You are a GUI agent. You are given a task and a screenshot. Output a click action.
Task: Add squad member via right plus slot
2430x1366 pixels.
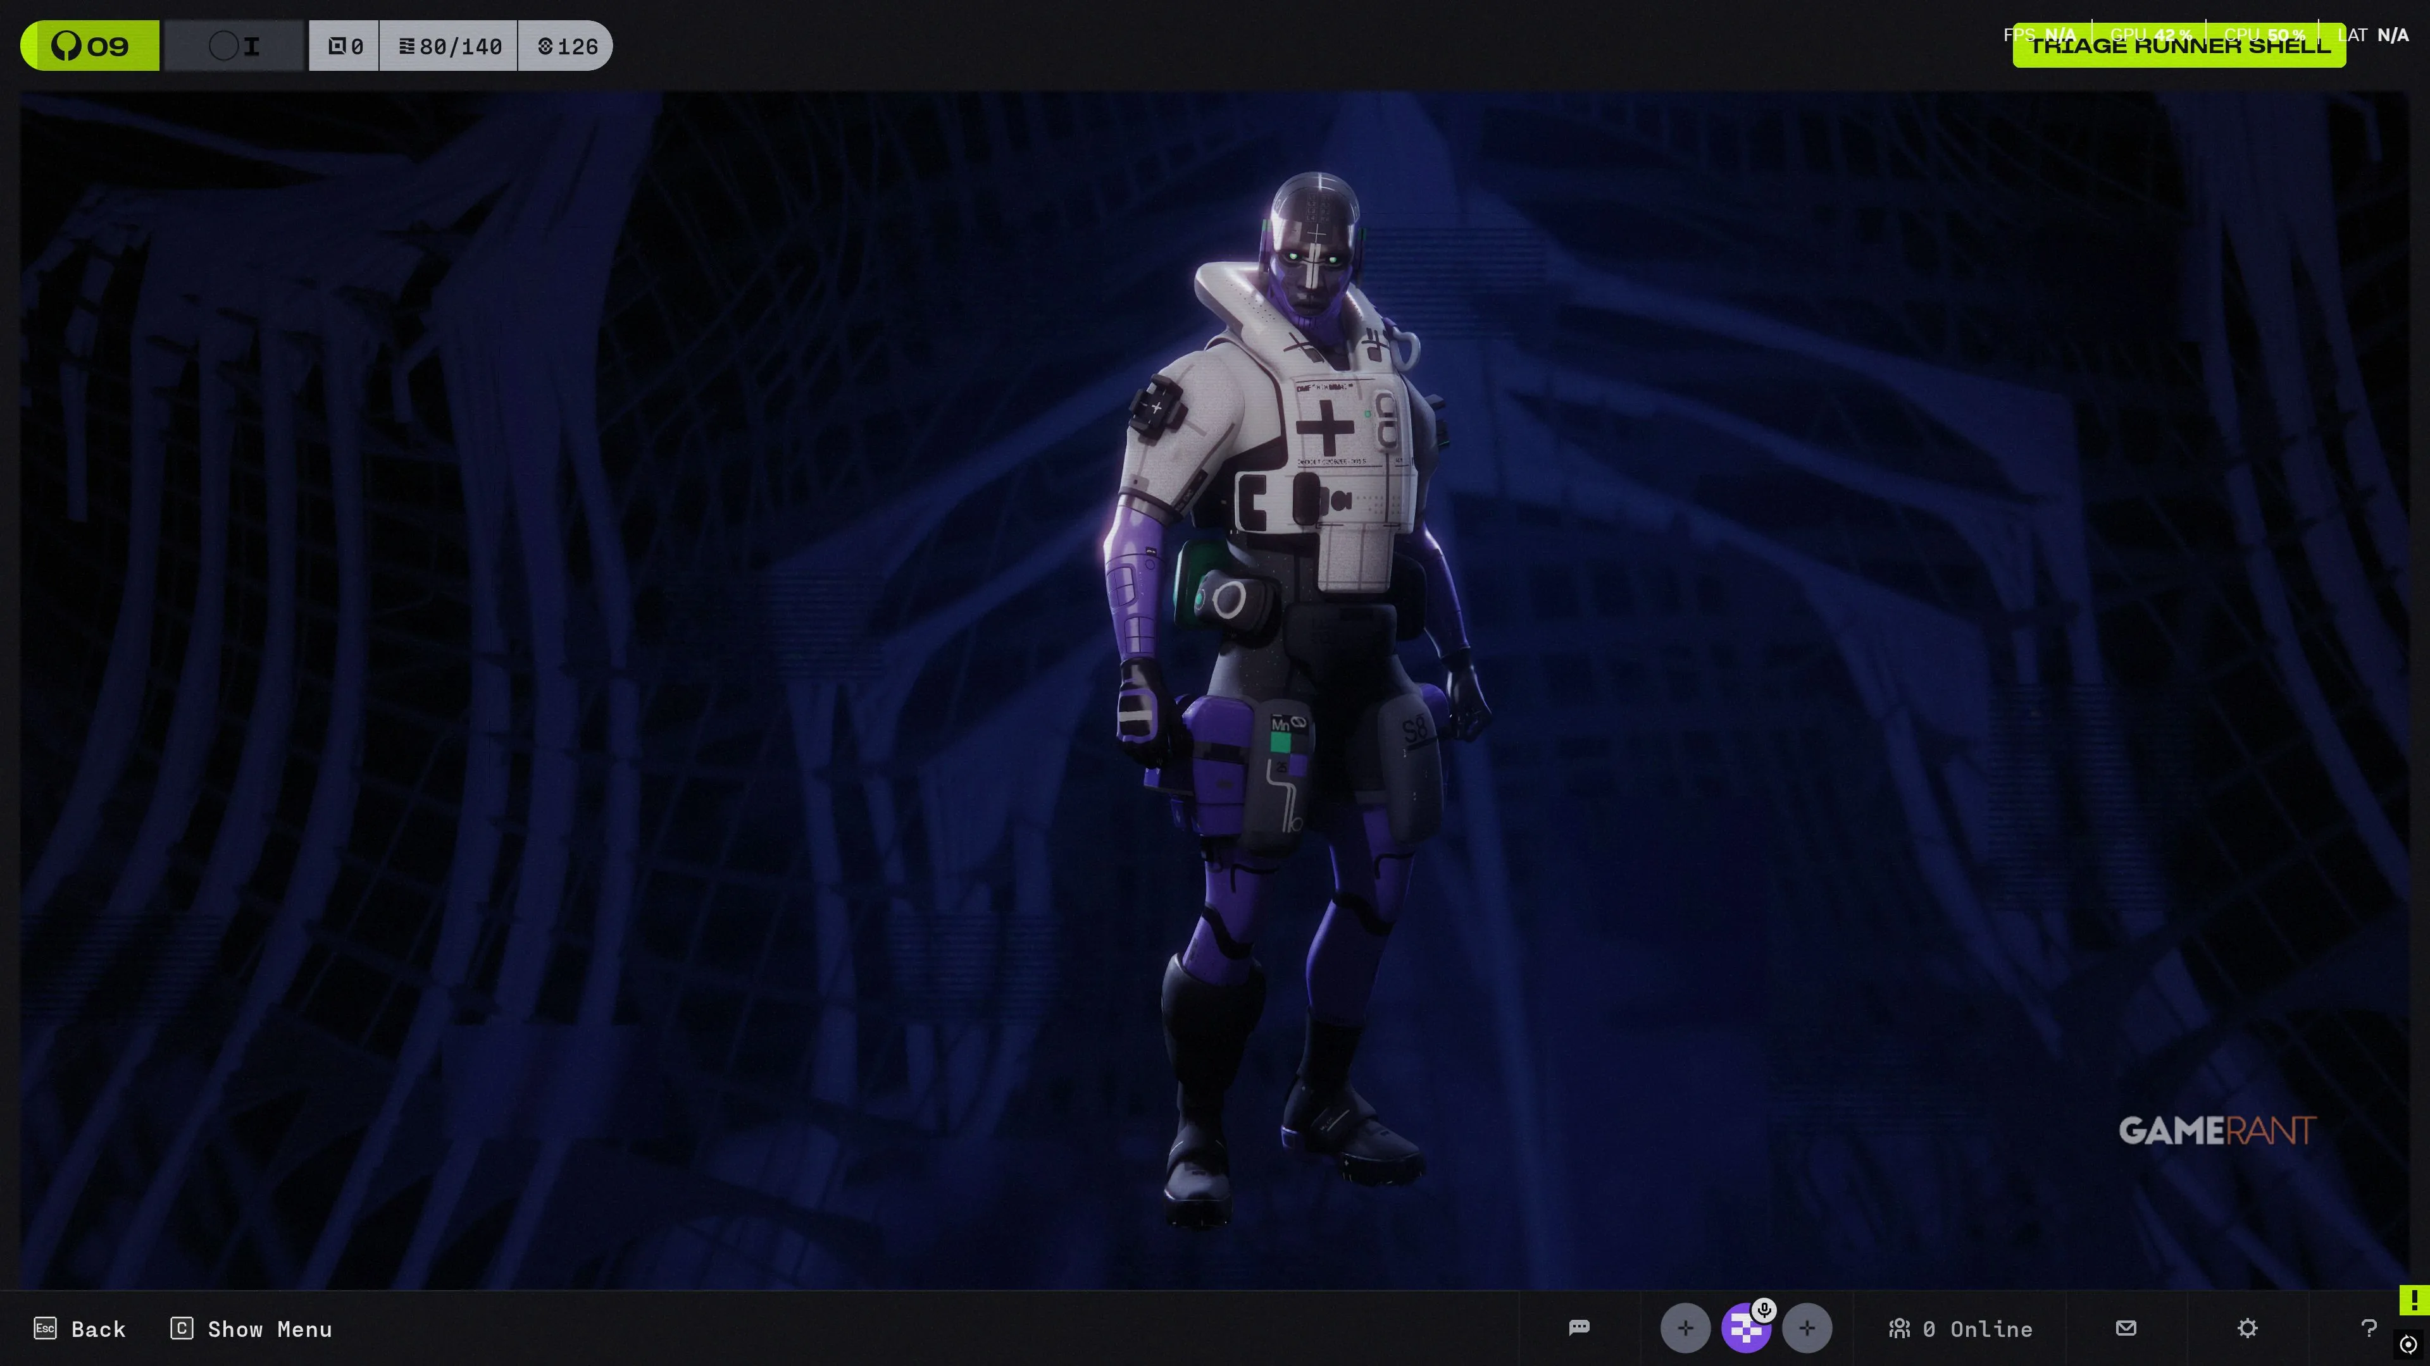(x=1807, y=1328)
